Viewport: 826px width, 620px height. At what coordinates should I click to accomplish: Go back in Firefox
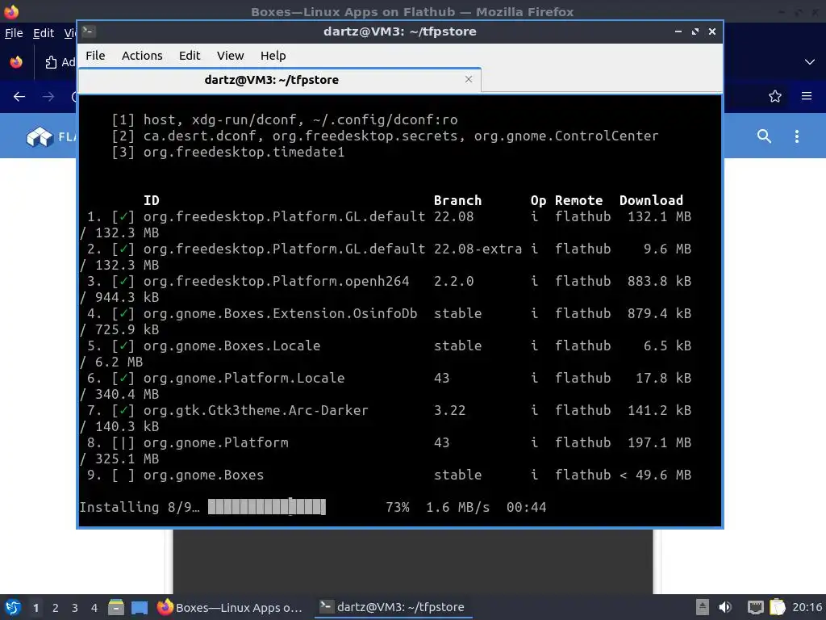pos(19,97)
